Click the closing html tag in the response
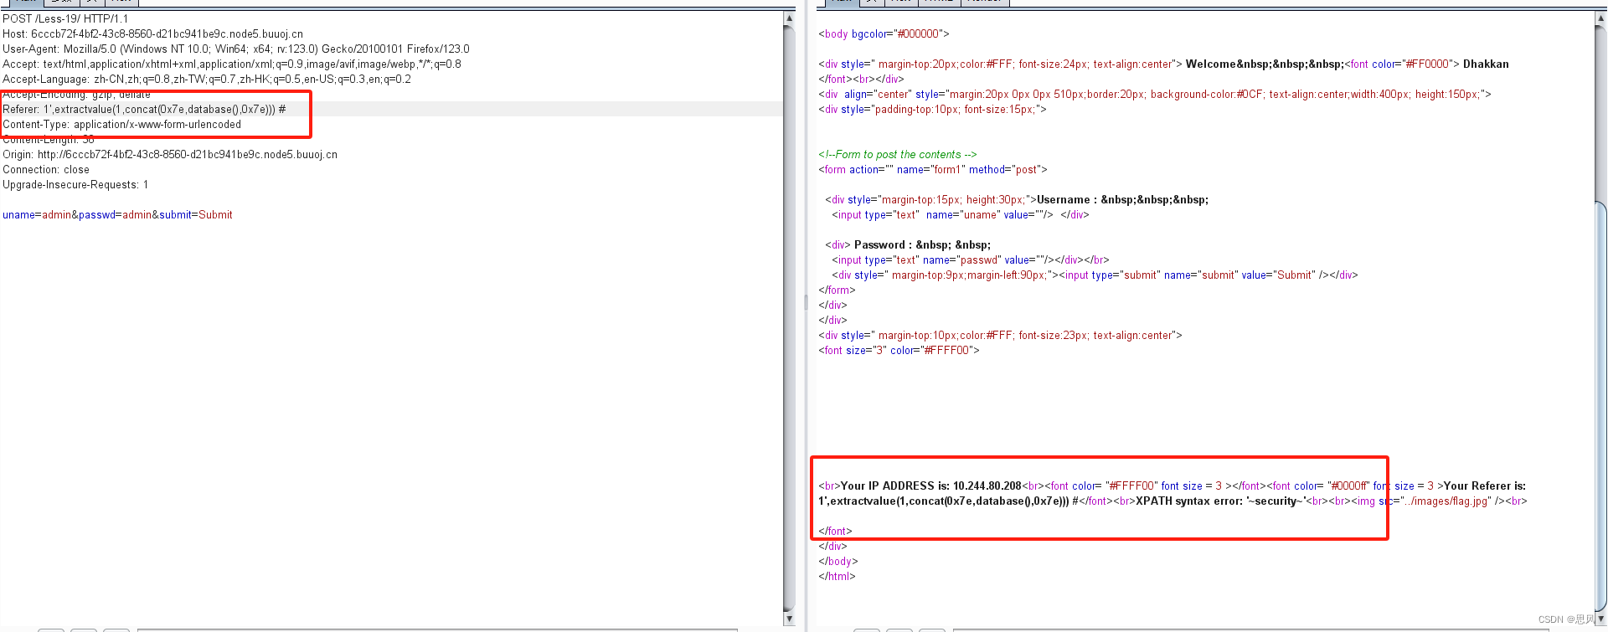The height and width of the screenshot is (632, 1608). 837,576
